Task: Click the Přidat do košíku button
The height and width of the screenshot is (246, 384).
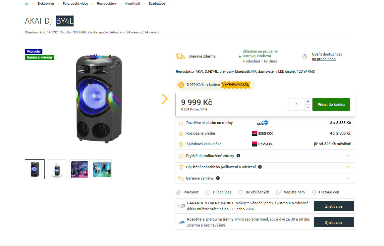Action: point(331,104)
